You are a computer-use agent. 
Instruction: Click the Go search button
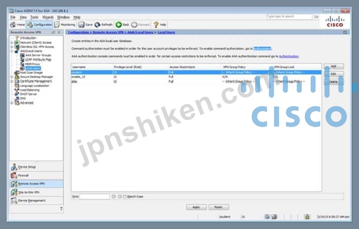(316, 16)
